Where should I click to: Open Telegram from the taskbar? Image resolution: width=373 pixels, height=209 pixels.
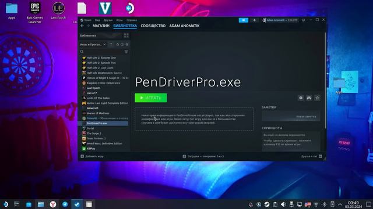pos(65,204)
